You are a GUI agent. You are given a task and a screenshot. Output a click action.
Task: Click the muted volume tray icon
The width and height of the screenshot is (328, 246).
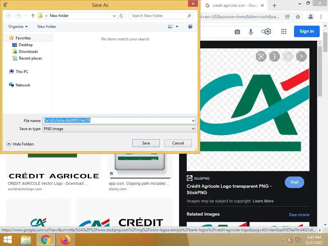tap(290, 240)
